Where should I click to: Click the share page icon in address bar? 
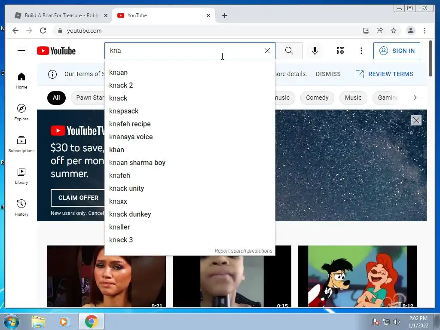tap(380, 31)
